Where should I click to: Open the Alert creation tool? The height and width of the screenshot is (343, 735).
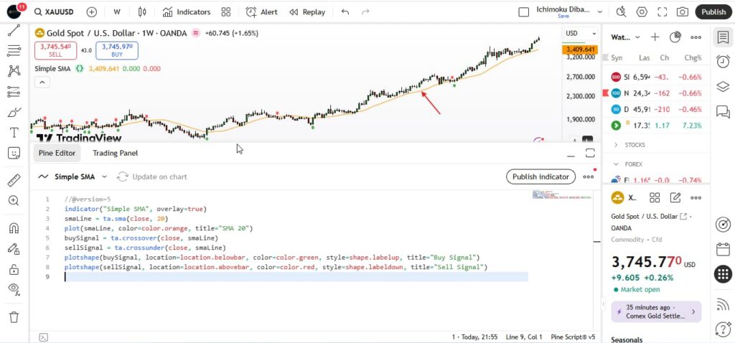pyautogui.click(x=262, y=12)
